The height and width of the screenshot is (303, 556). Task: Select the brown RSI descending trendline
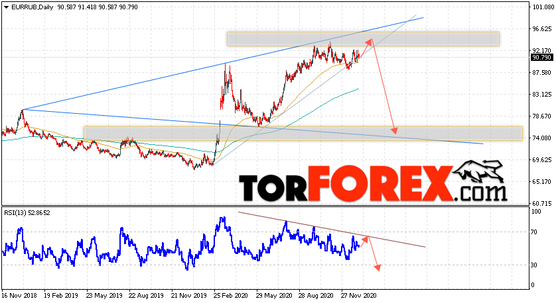point(332,230)
